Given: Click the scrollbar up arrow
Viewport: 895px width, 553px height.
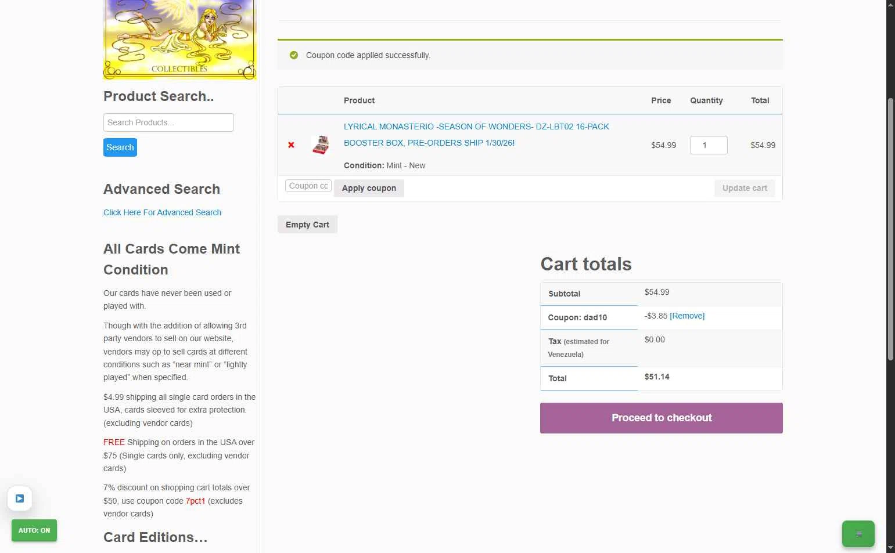Looking at the screenshot, I should click(890, 5).
